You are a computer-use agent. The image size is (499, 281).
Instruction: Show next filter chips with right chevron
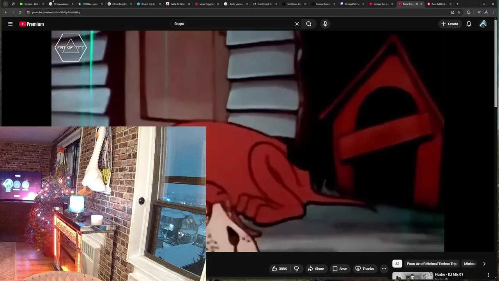484,264
